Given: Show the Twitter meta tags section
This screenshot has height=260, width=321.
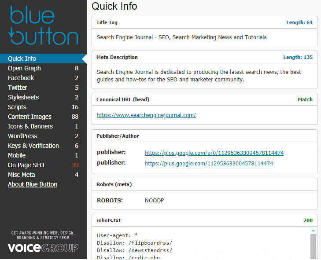Looking at the screenshot, I should [x=18, y=88].
